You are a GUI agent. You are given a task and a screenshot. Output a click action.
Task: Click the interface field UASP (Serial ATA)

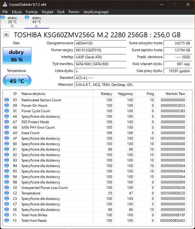point(100,57)
